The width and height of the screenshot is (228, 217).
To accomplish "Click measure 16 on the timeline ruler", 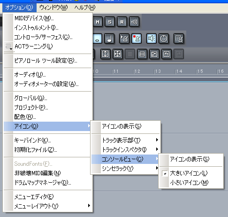I will [x=220, y=71].
